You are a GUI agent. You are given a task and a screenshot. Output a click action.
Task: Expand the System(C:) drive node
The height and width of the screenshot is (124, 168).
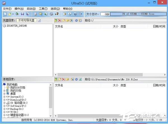pyautogui.click(x=4, y=97)
